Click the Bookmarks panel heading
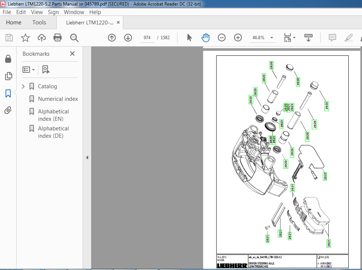The image size is (362, 270). tap(36, 54)
